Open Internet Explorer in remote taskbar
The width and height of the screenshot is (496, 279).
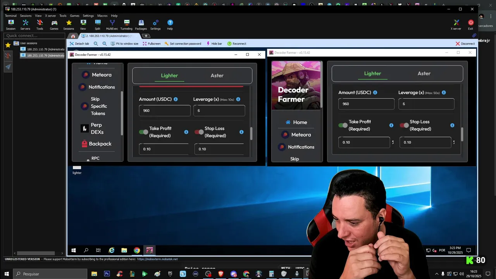point(112,250)
